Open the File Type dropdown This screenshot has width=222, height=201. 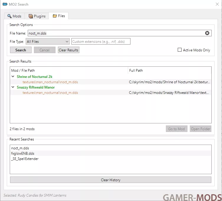pos(47,42)
